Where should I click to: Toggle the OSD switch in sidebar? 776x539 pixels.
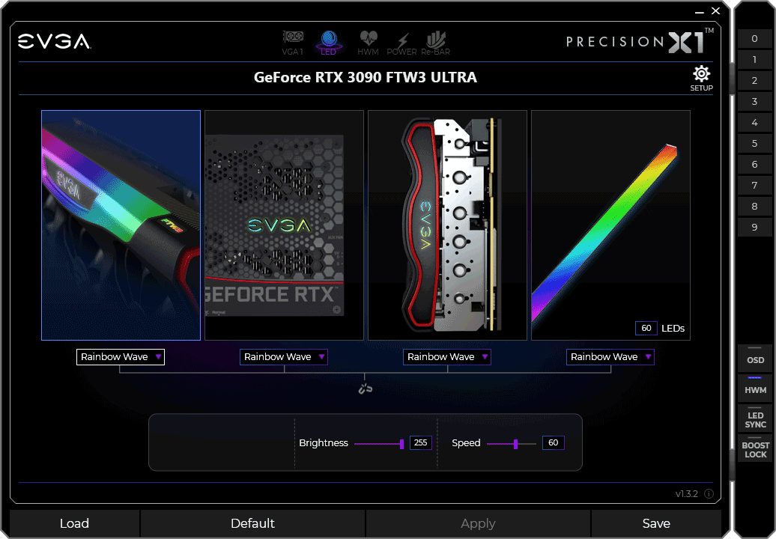pos(755,357)
